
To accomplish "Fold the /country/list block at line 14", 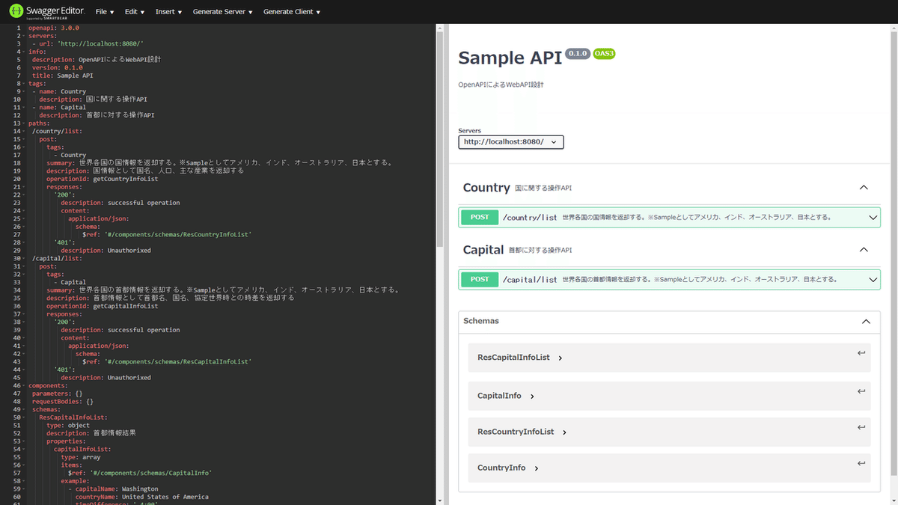I will coord(25,131).
